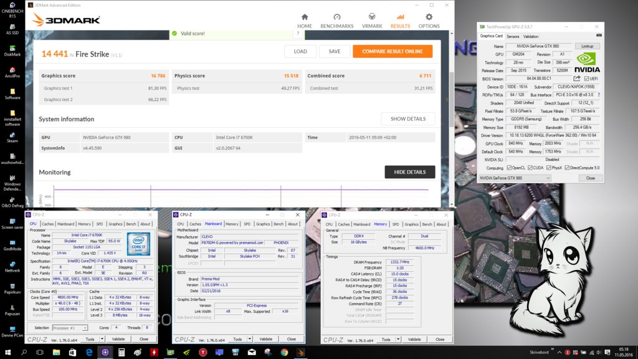Click the Intel Core i7 logo in CPU-Z
This screenshot has height=359, width=638.
pyautogui.click(x=138, y=244)
